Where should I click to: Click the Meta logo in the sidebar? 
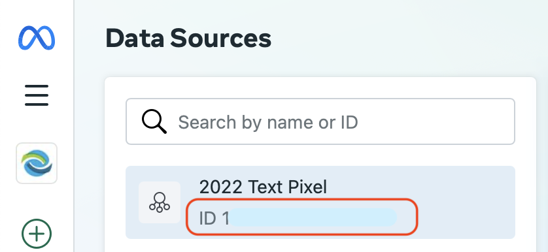[x=37, y=38]
